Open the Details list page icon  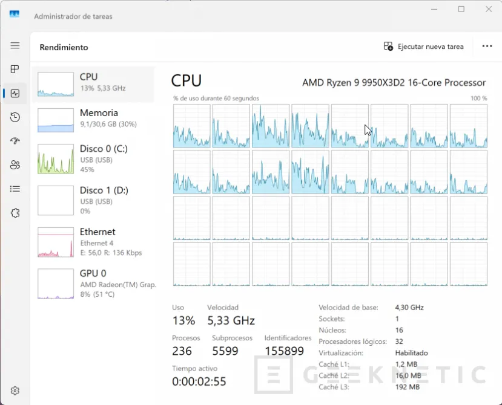(15, 189)
